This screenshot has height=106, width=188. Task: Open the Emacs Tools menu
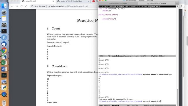tap(128, 6)
